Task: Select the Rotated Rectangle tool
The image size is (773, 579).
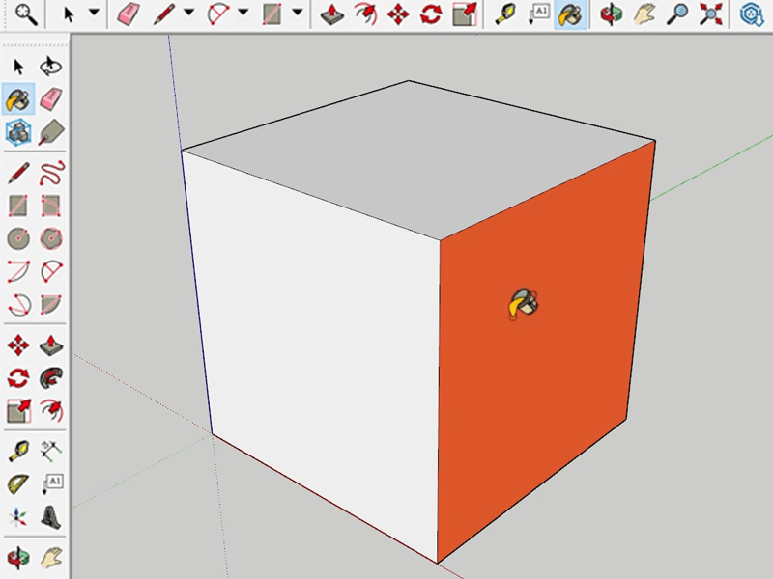Action: [51, 206]
